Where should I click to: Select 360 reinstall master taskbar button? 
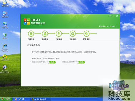click(x=40, y=99)
